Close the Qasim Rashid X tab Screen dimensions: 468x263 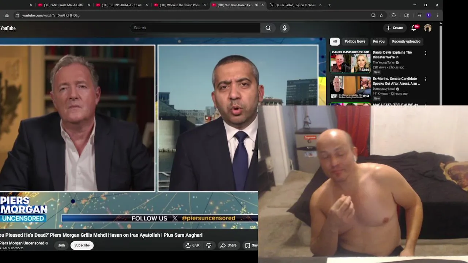320,5
